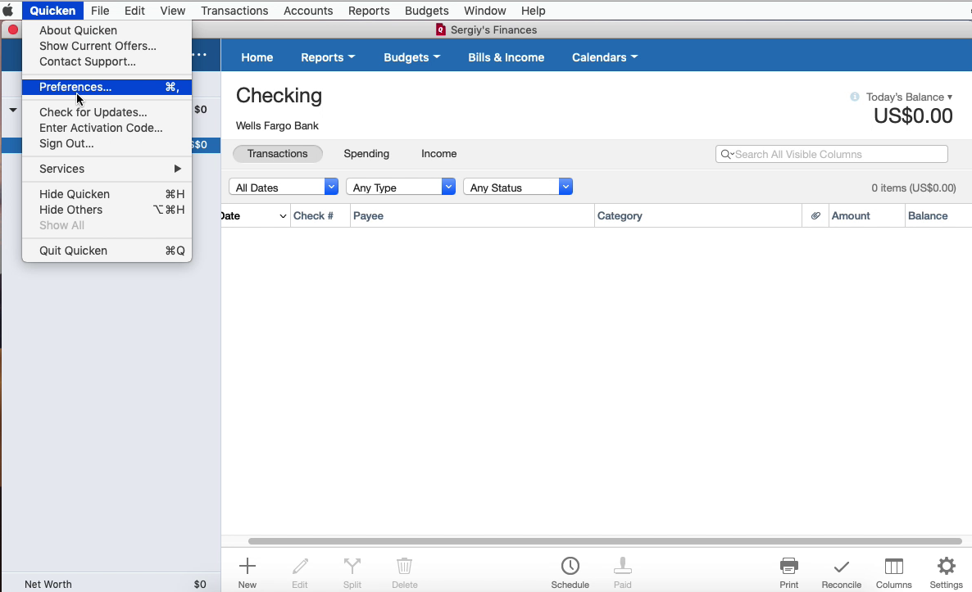
Task: Open register Settings gear
Action: pos(946,573)
